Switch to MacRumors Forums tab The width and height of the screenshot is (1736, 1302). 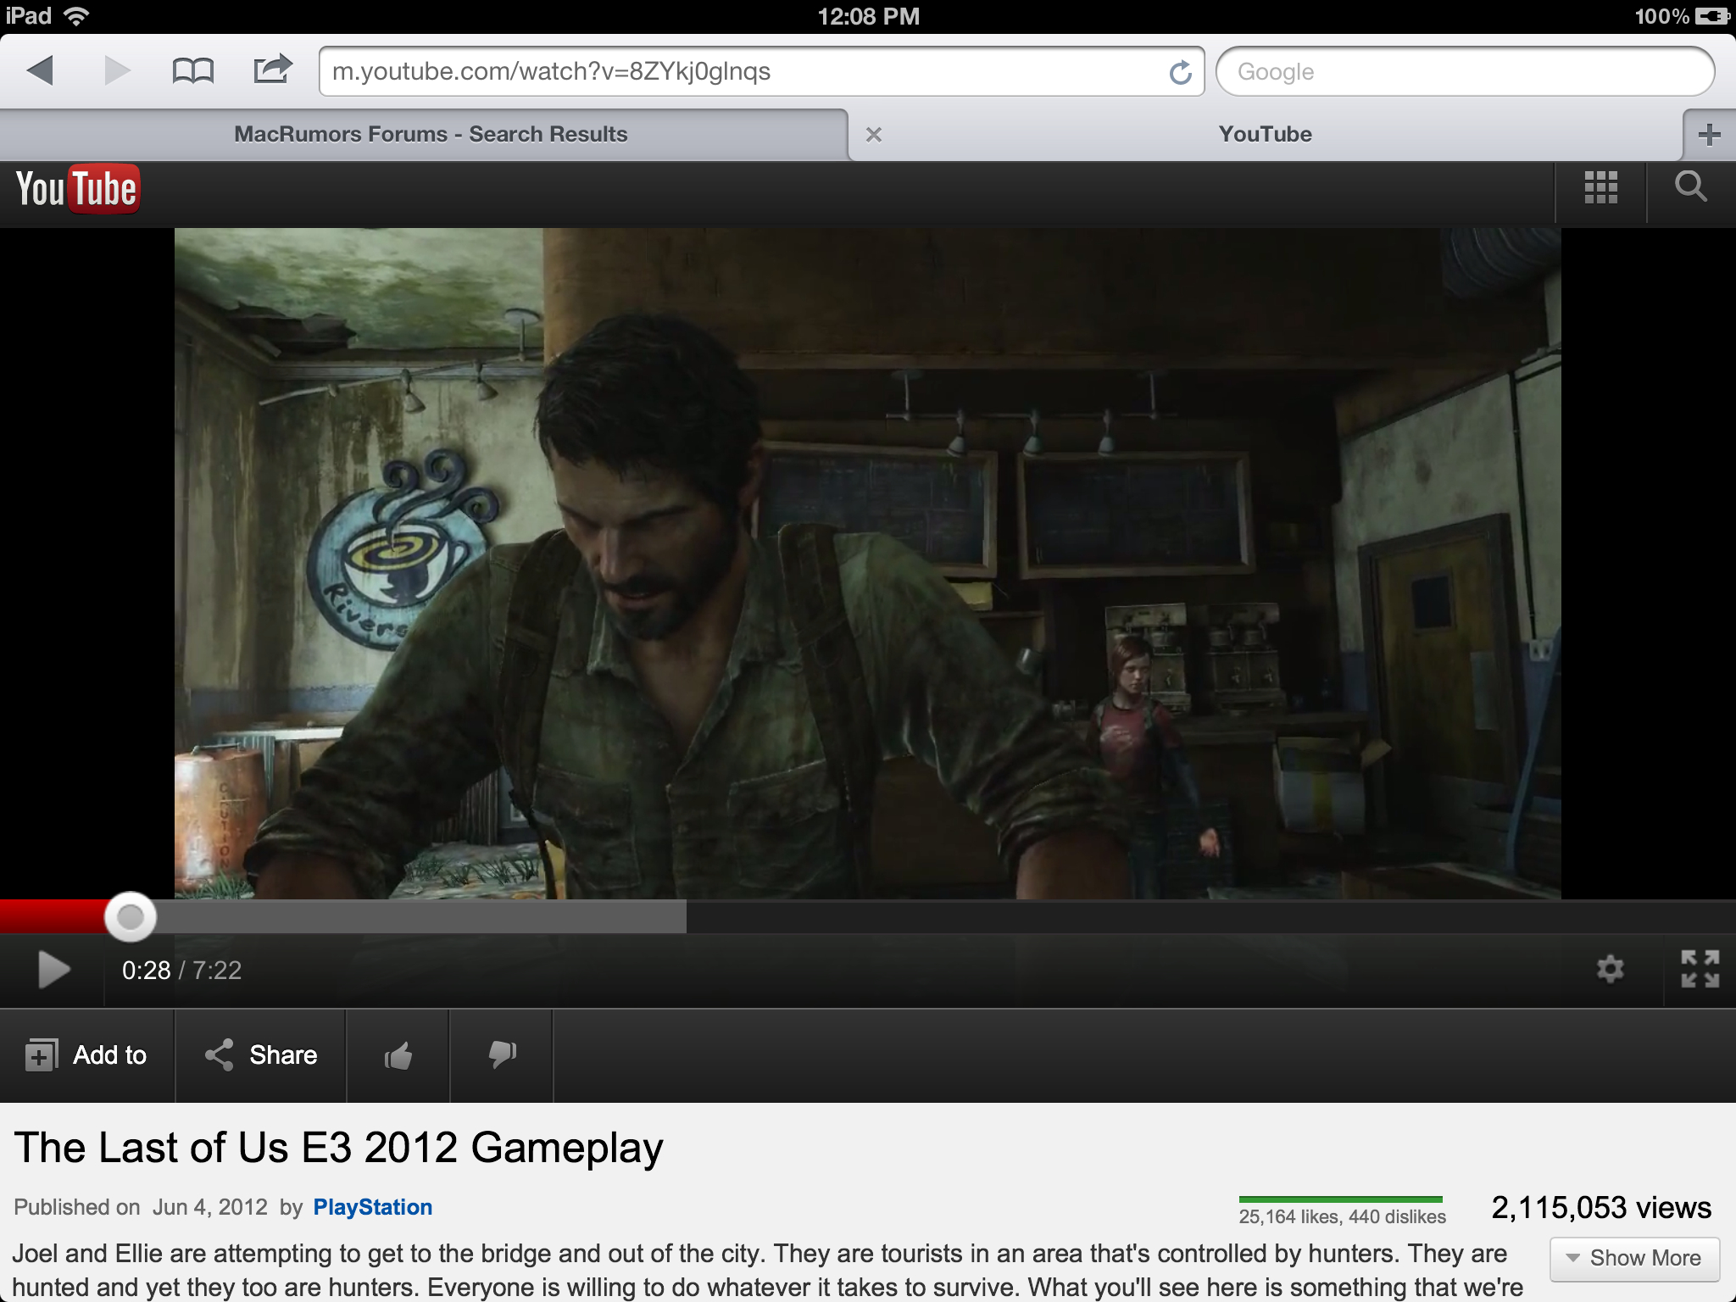pos(431,134)
